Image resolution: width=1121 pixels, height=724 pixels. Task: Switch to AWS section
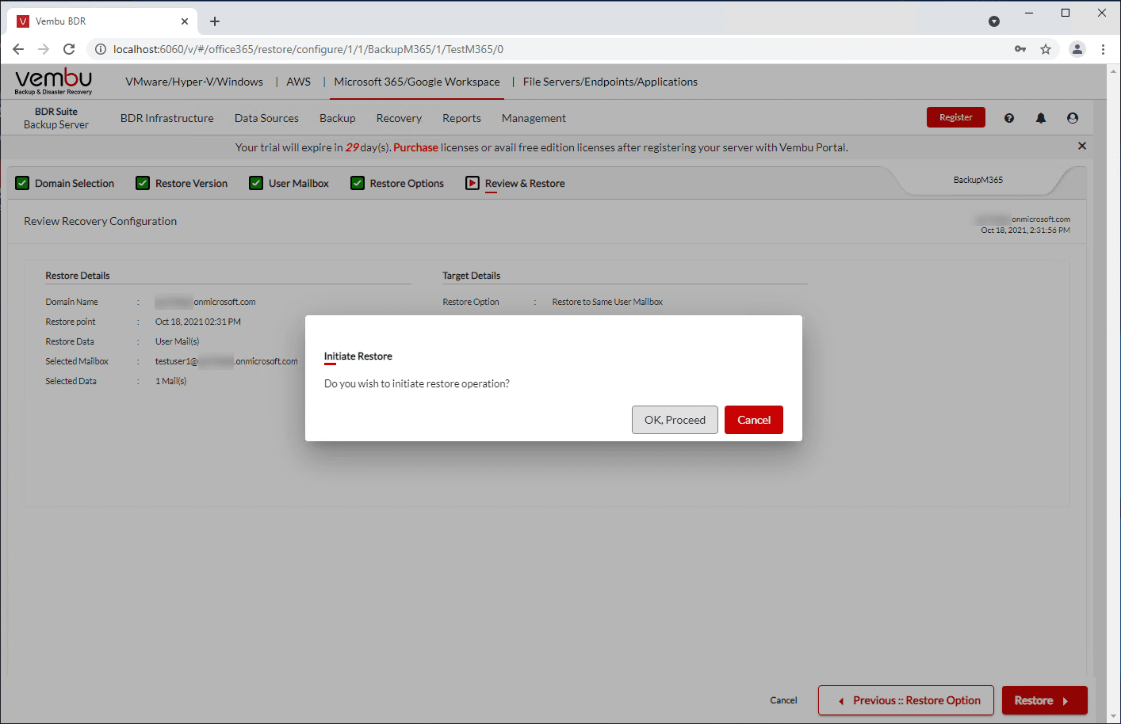pyautogui.click(x=299, y=82)
